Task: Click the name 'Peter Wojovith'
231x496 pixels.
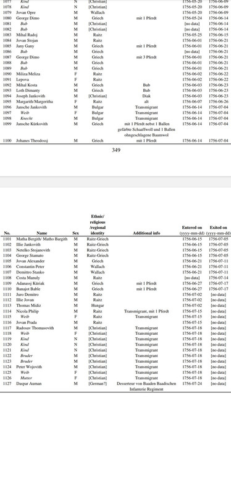Action: point(29,367)
